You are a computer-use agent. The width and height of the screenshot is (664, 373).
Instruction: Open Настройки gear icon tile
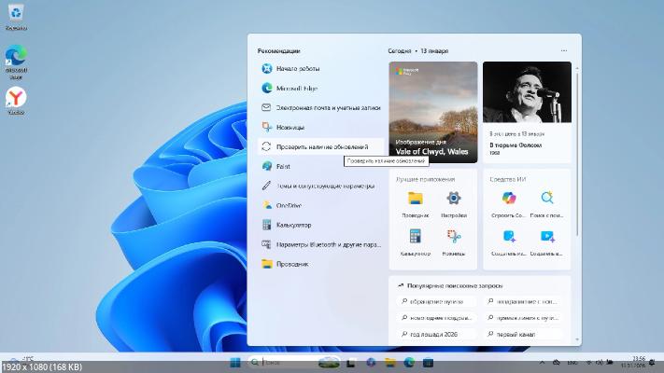pos(454,199)
